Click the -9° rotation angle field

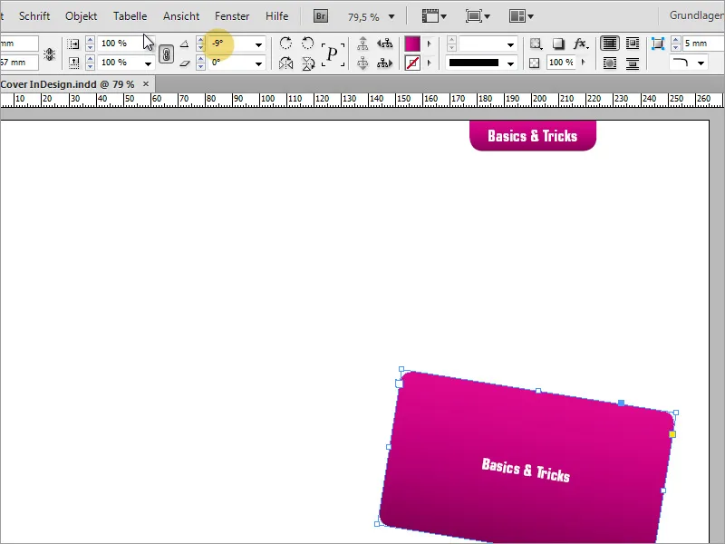tap(230, 44)
